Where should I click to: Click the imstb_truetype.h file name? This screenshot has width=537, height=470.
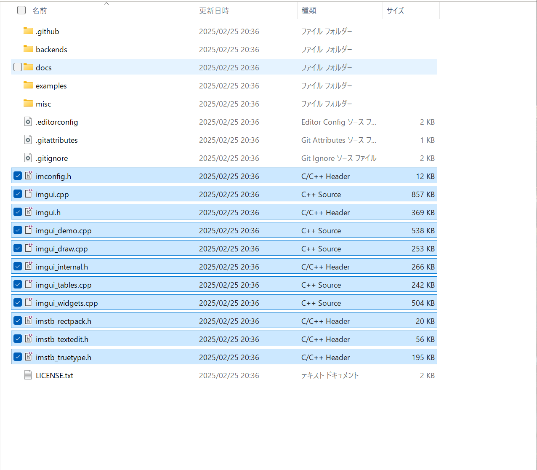coord(64,358)
